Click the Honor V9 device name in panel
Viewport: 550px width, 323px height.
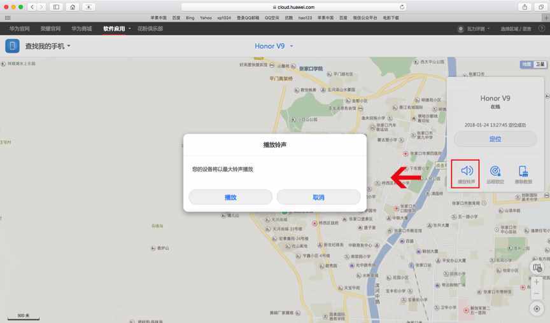click(x=495, y=99)
